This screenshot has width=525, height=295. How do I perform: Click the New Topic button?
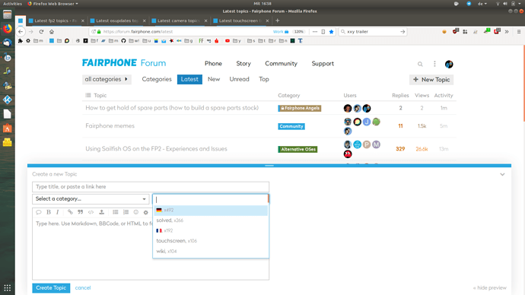pyautogui.click(x=431, y=80)
